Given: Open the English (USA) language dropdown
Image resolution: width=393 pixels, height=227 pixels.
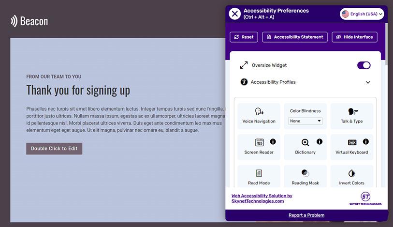Looking at the screenshot, I should (x=362, y=14).
